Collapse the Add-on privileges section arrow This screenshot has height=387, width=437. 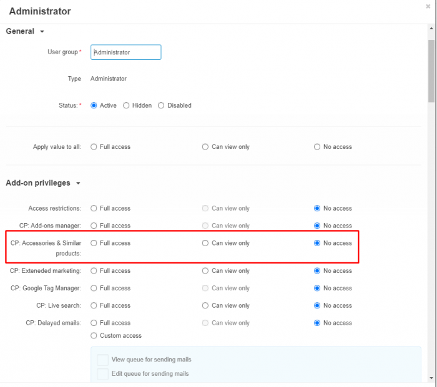[78, 183]
